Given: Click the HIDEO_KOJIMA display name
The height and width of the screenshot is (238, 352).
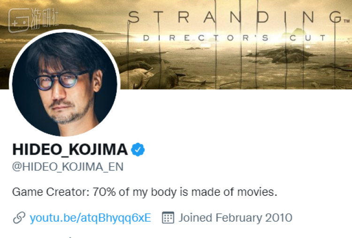Looking at the screenshot, I should point(70,149).
